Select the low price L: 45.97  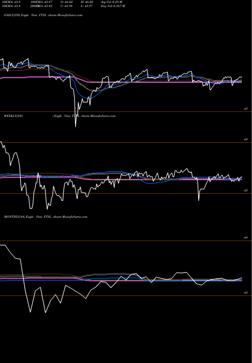click(x=87, y=6)
